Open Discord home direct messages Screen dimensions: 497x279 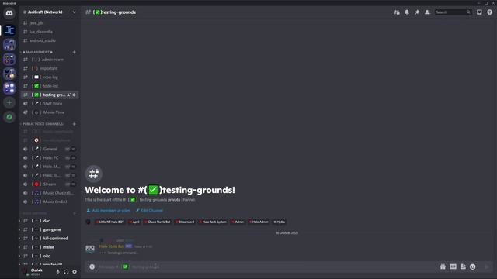(9, 13)
